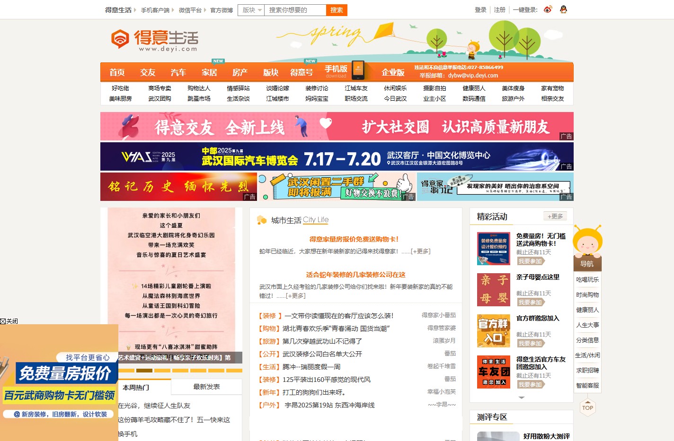Open the 跳蚤市场 forum link
The height and width of the screenshot is (441, 674).
click(199, 99)
